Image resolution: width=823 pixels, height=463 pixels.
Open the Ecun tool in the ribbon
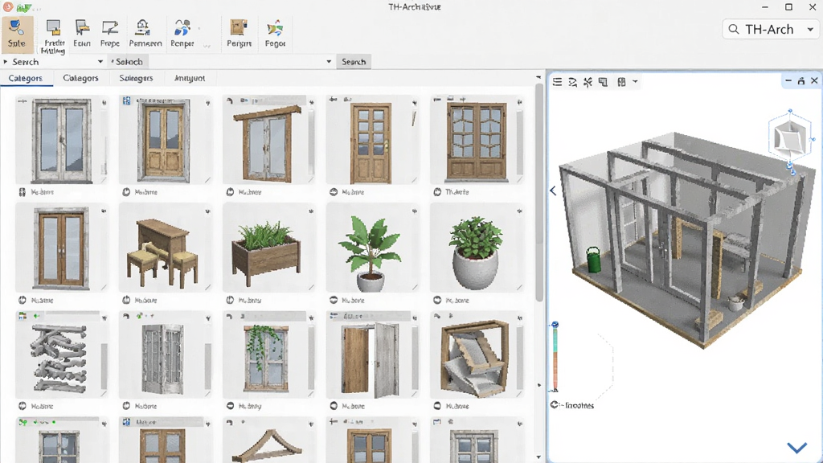pyautogui.click(x=82, y=35)
